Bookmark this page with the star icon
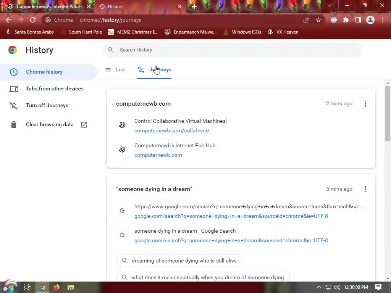The height and width of the screenshot is (293, 391). 318,20
